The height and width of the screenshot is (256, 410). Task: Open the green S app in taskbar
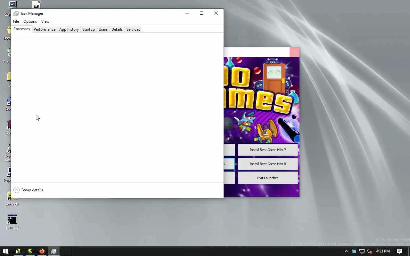click(30, 251)
